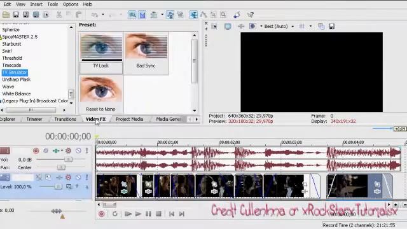Click the Paste clipboard icon
This screenshot has height=229, width=407.
(x=79, y=15)
